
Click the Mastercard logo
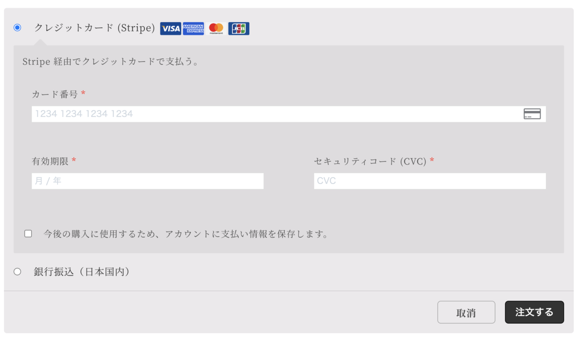pos(216,28)
